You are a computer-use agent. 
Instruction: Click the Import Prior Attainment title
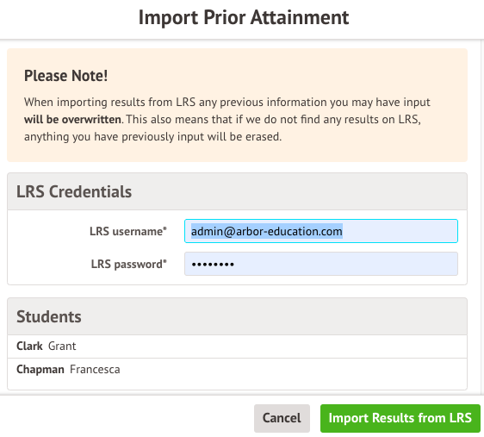coord(244,17)
